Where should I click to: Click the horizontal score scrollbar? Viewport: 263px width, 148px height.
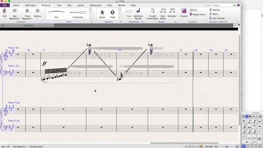click(184, 143)
